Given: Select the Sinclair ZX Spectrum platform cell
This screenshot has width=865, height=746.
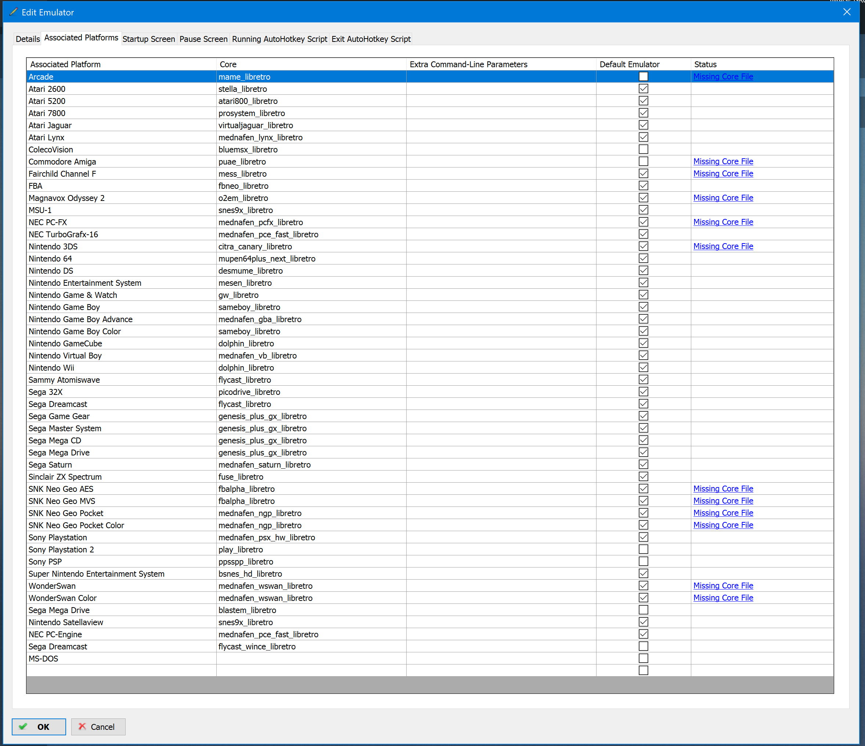Looking at the screenshot, I should pos(122,477).
